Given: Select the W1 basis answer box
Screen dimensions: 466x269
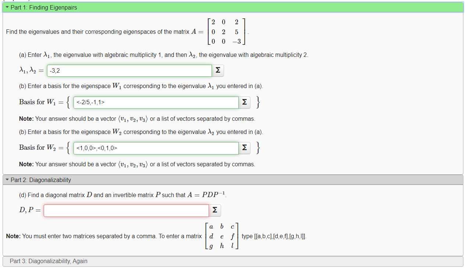Looking at the screenshot, I should click(x=156, y=102).
